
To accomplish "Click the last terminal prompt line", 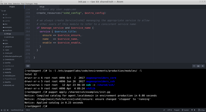I will [36, 106].
